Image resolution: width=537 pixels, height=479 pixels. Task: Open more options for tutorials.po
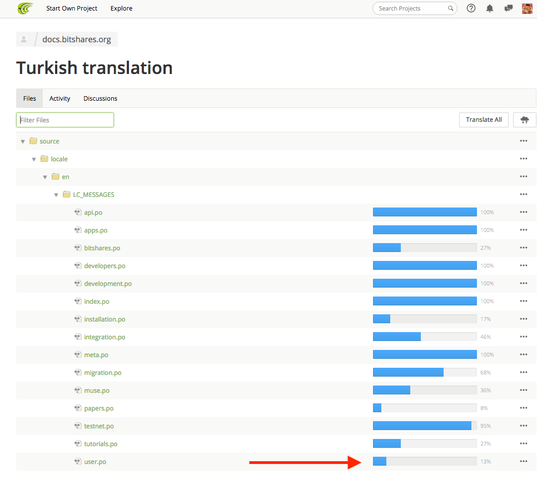523,444
